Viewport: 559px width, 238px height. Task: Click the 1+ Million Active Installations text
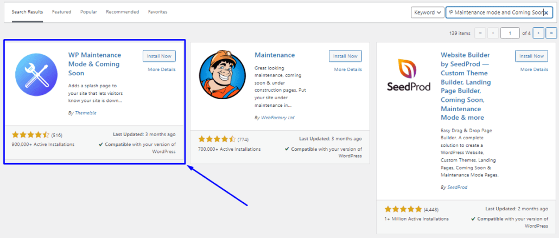[416, 219]
